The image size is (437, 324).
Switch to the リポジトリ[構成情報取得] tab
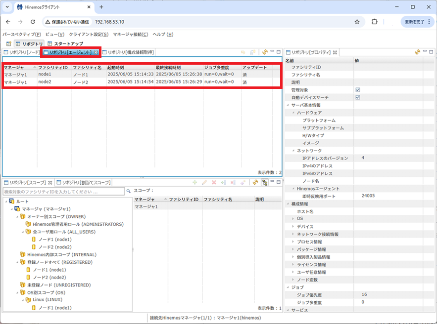[128, 52]
